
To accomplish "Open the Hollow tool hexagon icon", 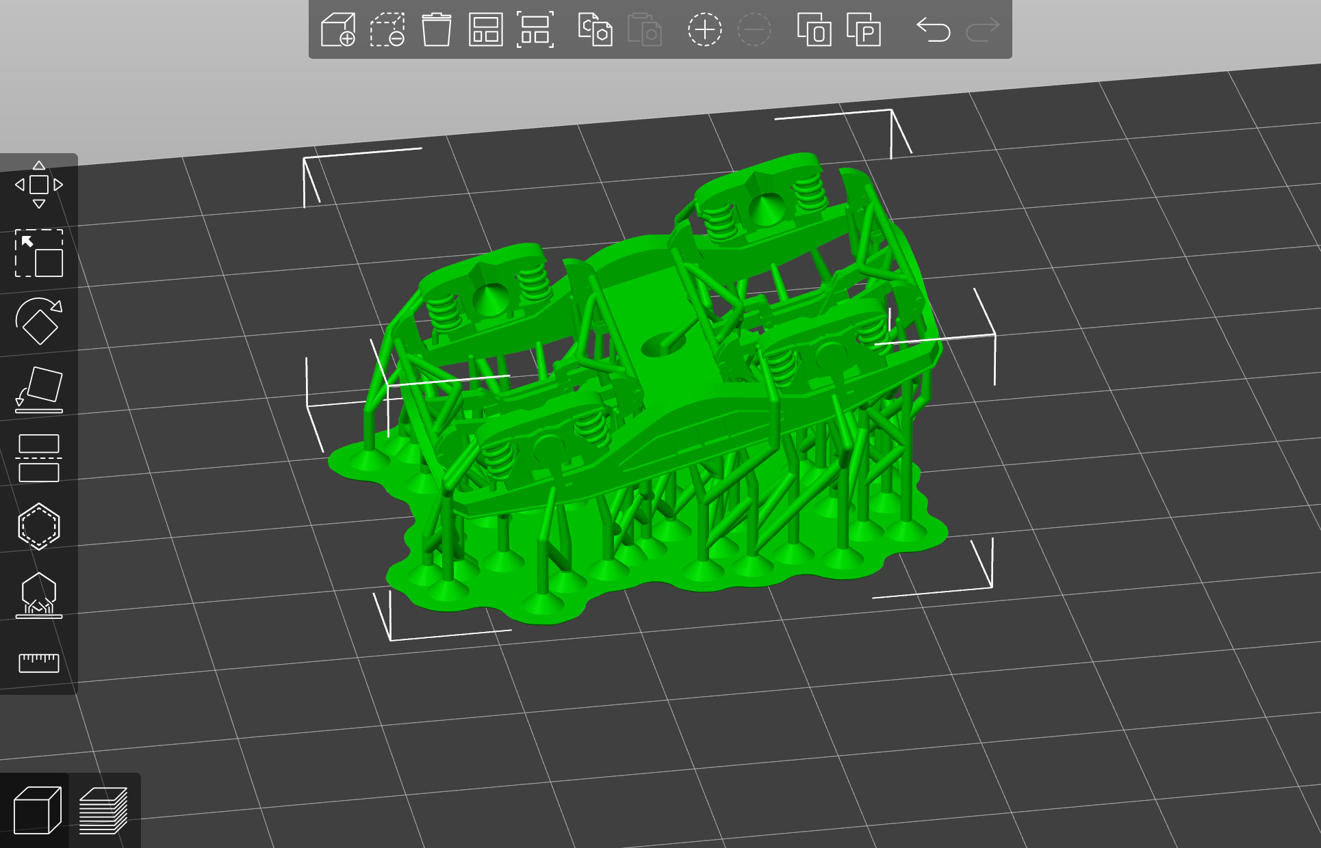I will coord(39,527).
